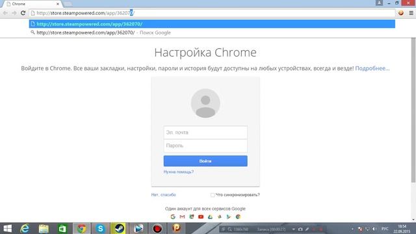Open Steam from the taskbar
This screenshot has height=234, width=416.
tap(119, 228)
